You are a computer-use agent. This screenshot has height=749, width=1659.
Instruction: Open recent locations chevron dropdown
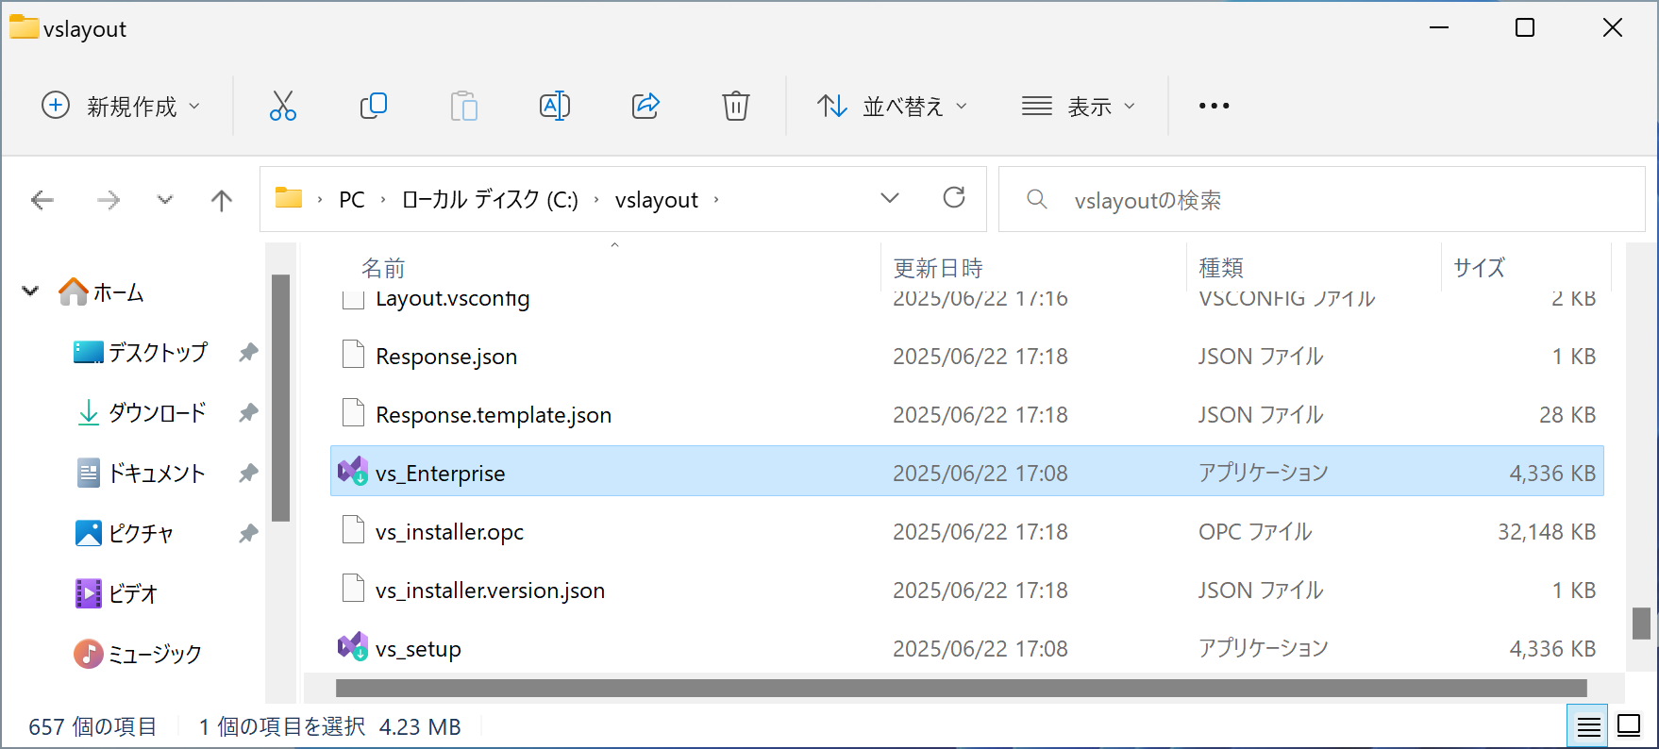pos(165,200)
